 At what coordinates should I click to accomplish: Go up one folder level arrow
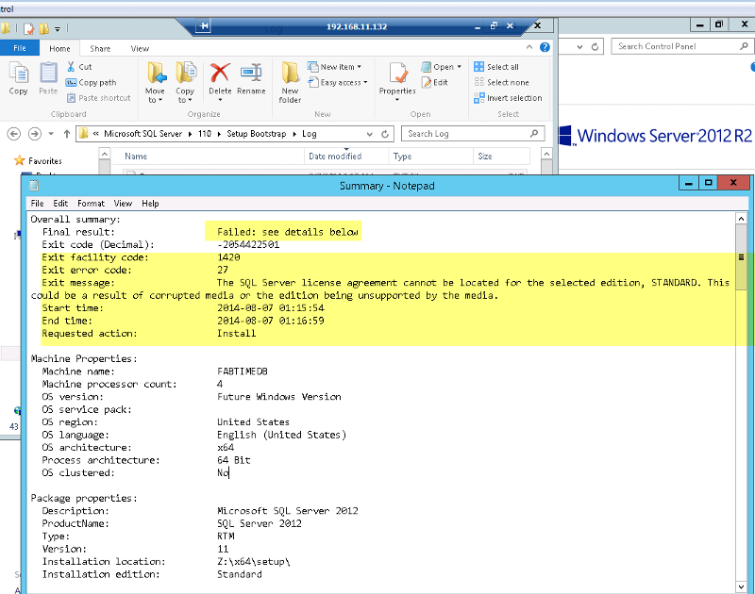point(66,134)
